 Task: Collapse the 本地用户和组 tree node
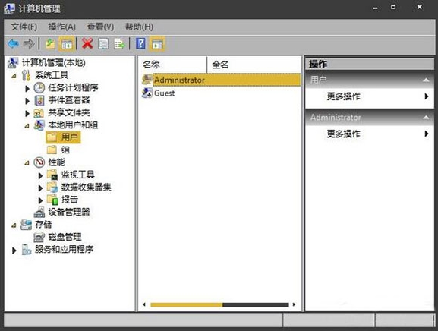(x=27, y=126)
